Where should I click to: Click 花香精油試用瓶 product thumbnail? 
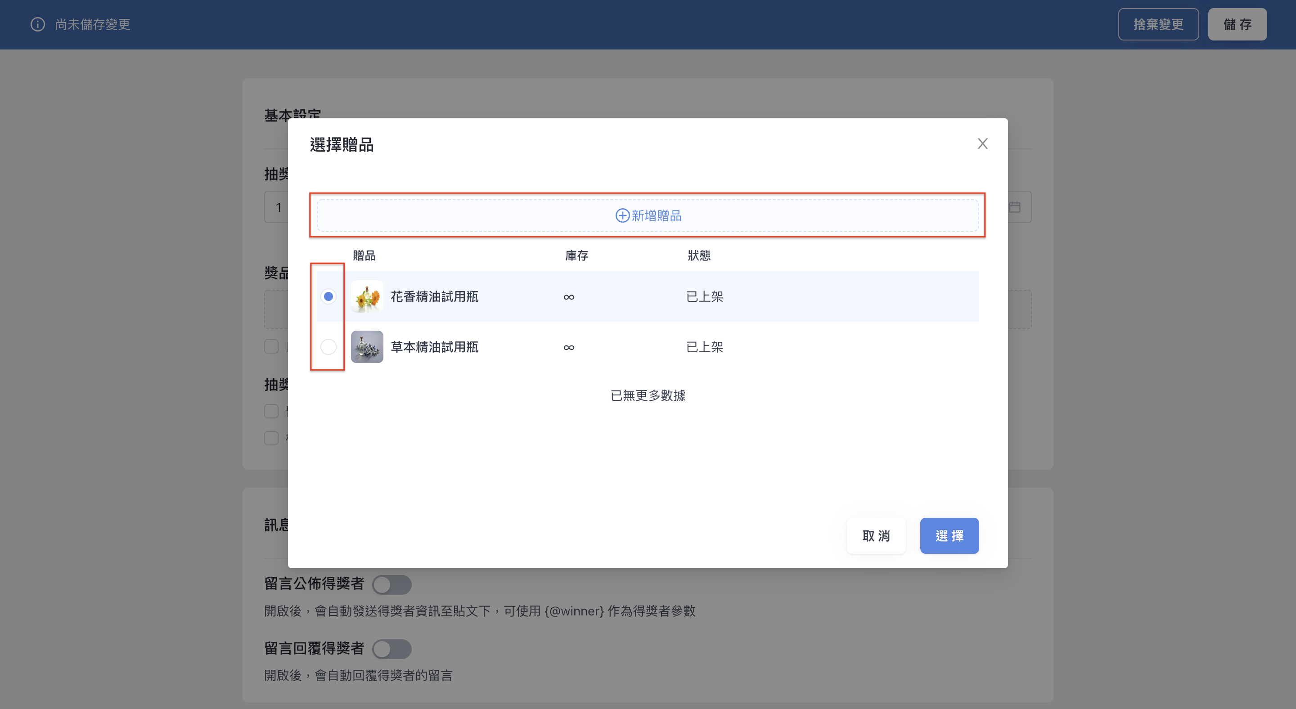(367, 296)
